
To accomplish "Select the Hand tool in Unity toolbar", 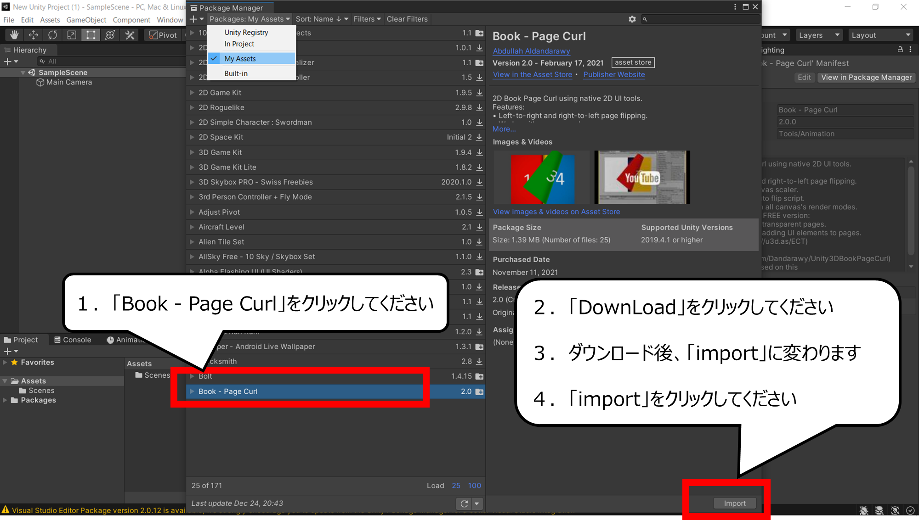I will [x=14, y=35].
